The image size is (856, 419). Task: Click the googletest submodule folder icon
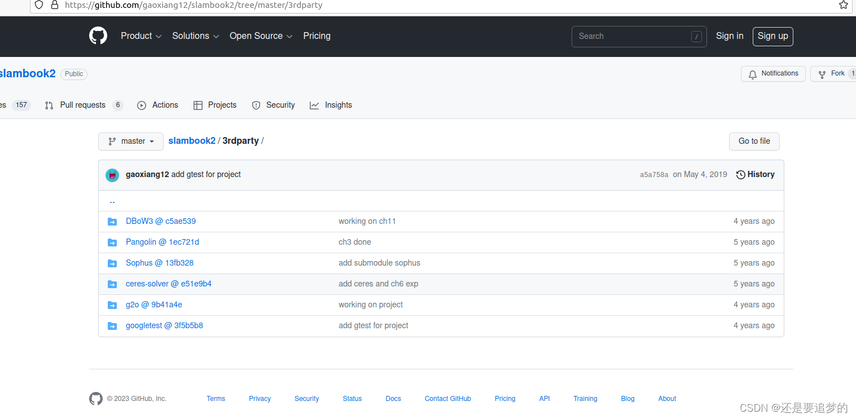coord(112,326)
